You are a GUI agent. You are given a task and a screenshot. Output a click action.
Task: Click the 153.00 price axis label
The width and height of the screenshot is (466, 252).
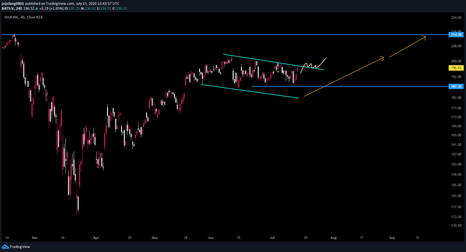click(x=456, y=164)
